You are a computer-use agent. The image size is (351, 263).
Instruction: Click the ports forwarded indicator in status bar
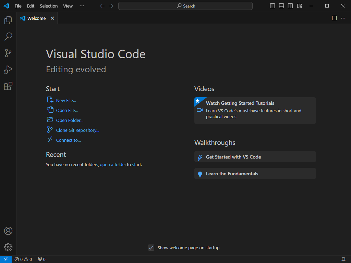click(41, 259)
